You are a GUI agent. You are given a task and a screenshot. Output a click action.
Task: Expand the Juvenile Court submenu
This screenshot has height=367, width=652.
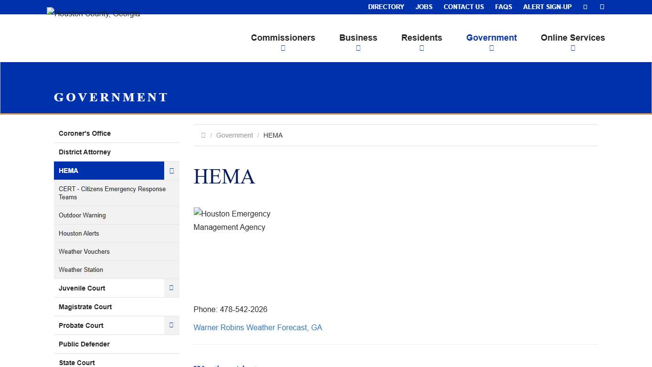[171, 288]
